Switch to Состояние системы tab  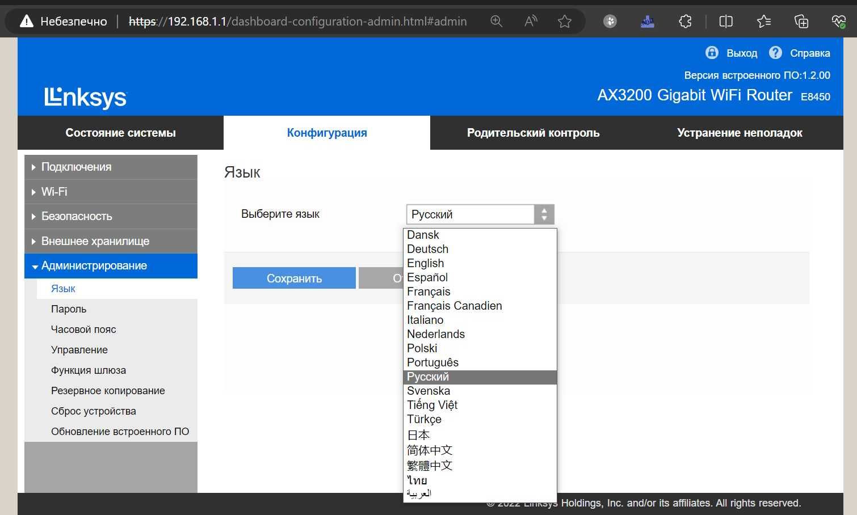point(120,133)
